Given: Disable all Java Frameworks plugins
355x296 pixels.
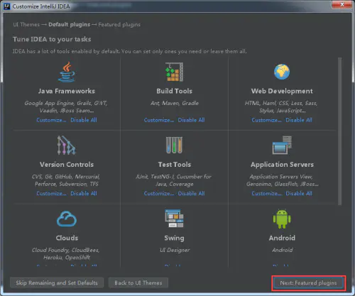Looking at the screenshot, I should click(84, 120).
